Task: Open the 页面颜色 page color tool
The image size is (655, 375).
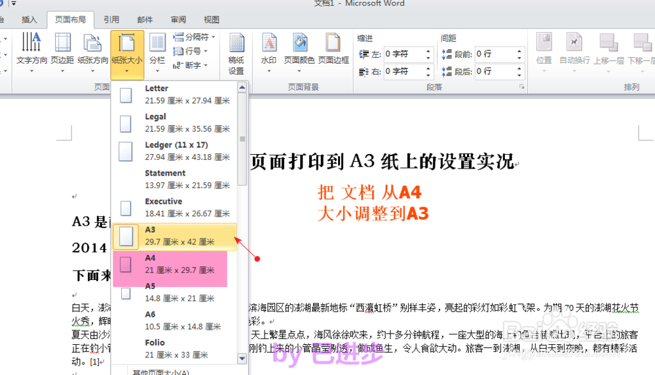Action: [299, 53]
